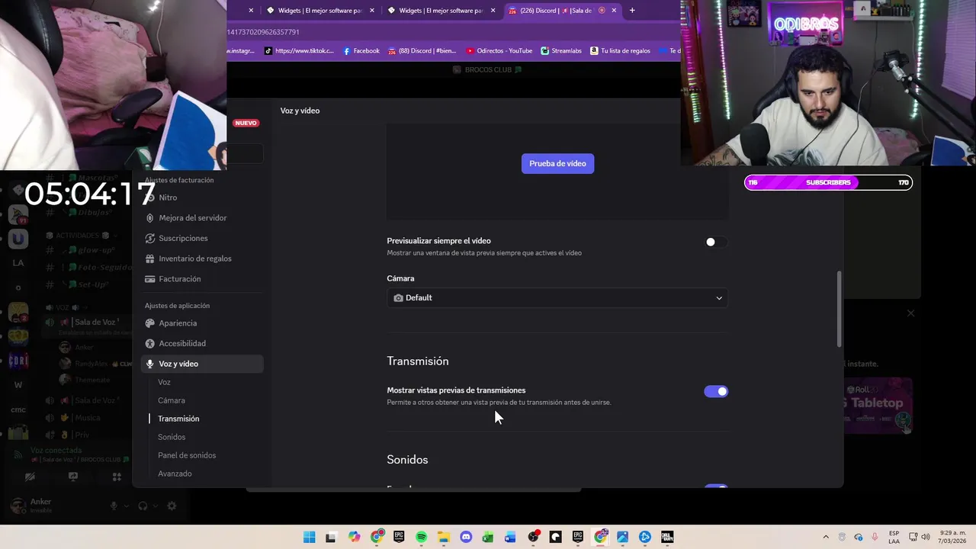Toggle Previsualizar siempre el vídeo switch
This screenshot has height=549, width=976.
[x=716, y=242]
